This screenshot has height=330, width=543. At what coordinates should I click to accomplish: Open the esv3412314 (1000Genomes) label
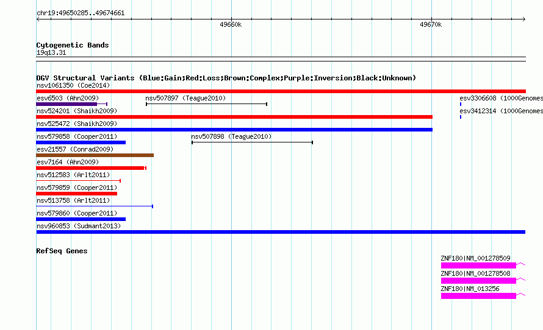click(x=501, y=111)
